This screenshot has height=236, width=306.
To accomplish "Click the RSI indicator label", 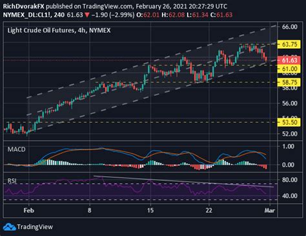I will click(12, 181).
